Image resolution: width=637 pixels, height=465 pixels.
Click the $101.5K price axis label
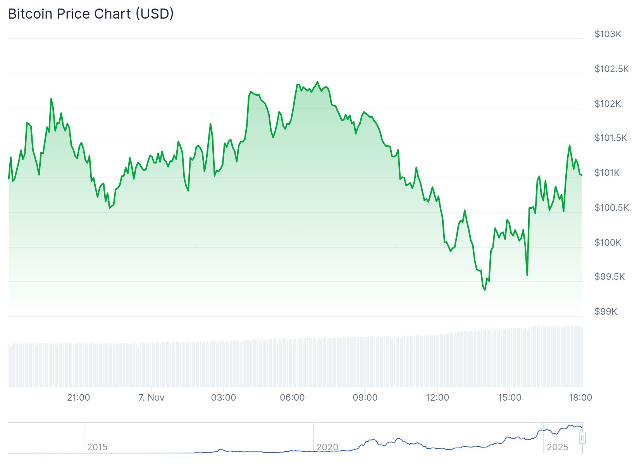point(611,138)
